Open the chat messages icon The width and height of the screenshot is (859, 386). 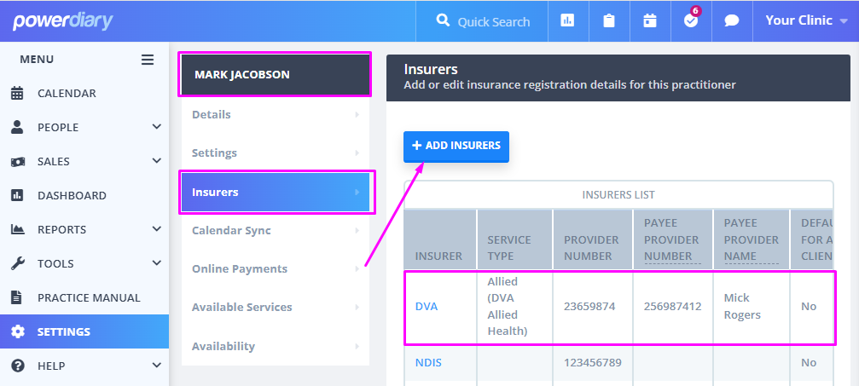coord(732,21)
